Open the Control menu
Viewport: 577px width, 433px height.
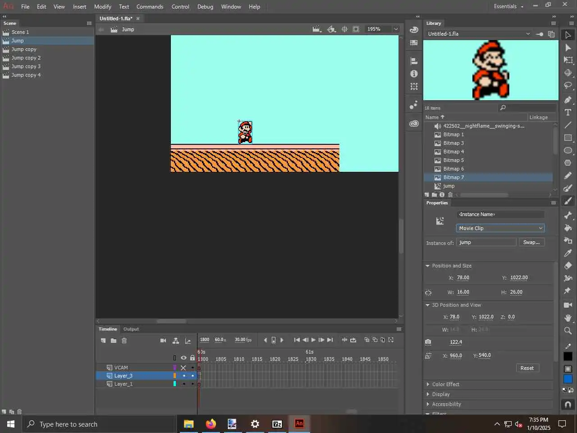tap(180, 7)
